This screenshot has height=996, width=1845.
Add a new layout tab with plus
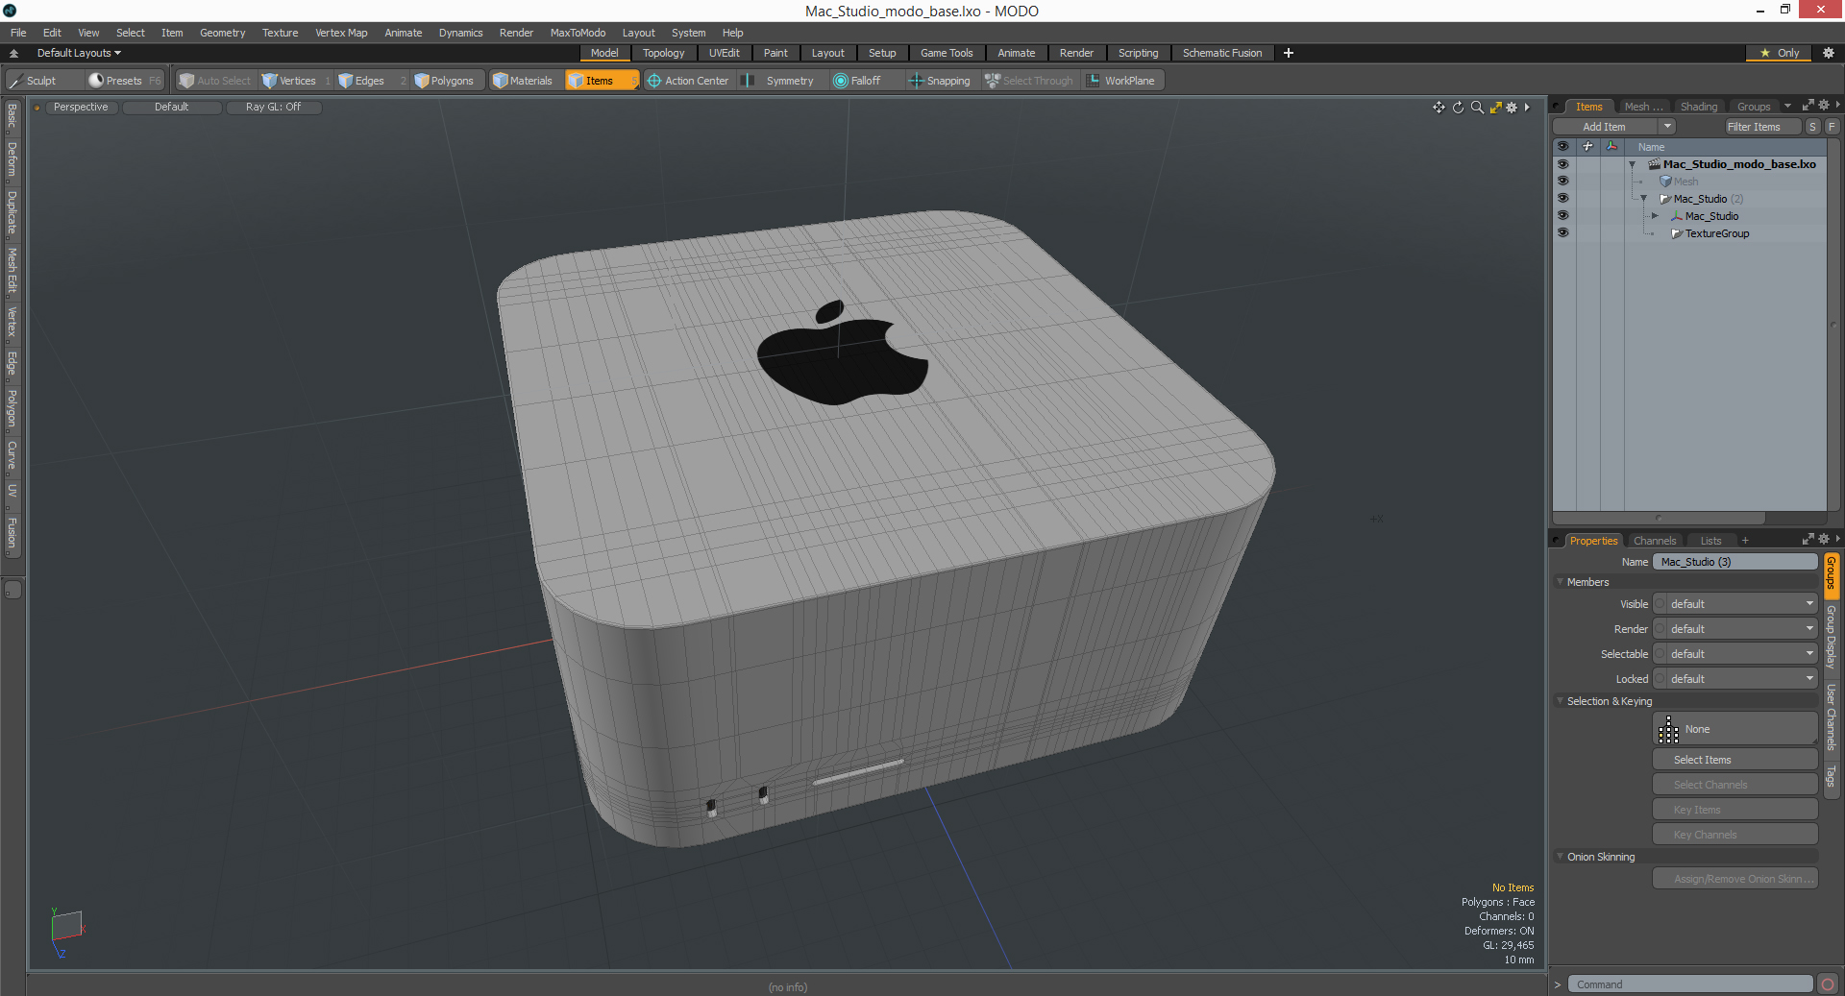(x=1289, y=53)
